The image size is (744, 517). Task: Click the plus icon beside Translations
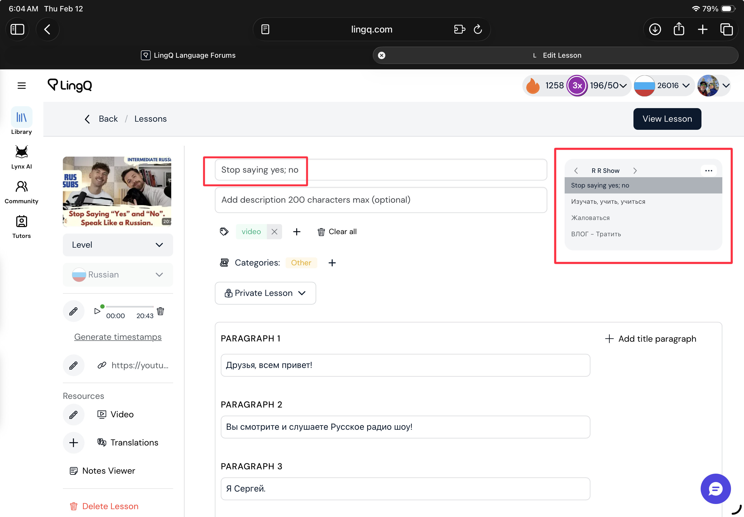pos(73,442)
